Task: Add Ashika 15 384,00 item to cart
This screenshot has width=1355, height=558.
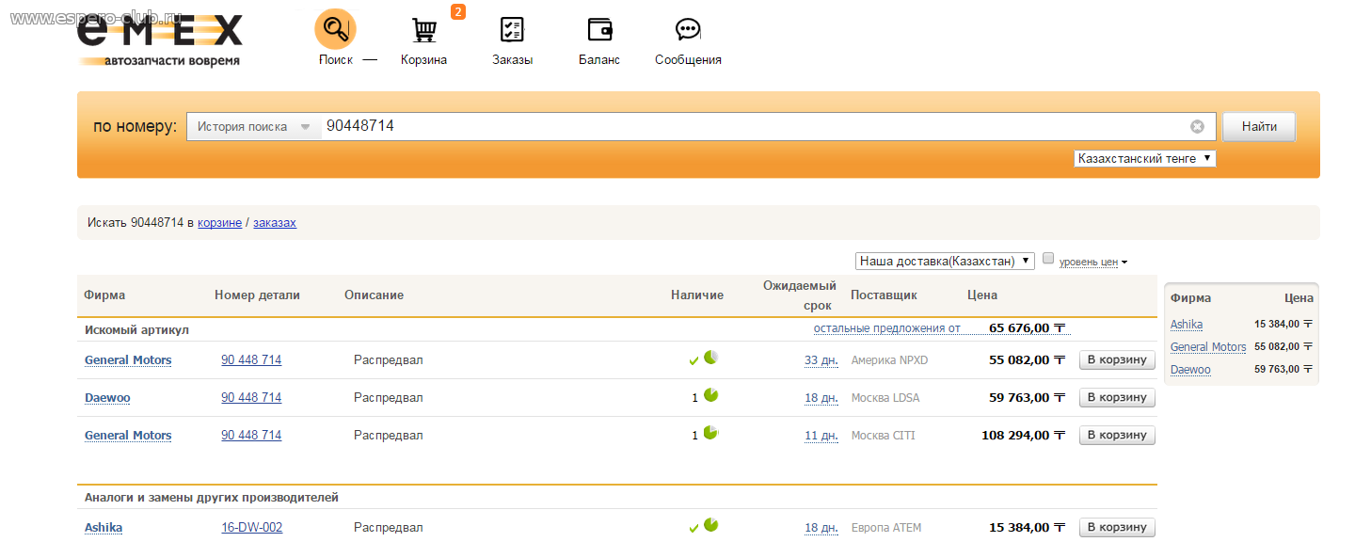Action: click(1117, 527)
